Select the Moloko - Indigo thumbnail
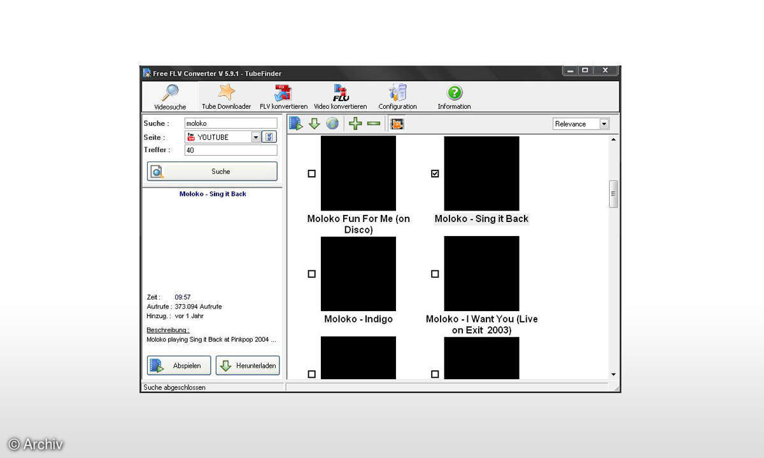764x458 pixels. [x=358, y=274]
